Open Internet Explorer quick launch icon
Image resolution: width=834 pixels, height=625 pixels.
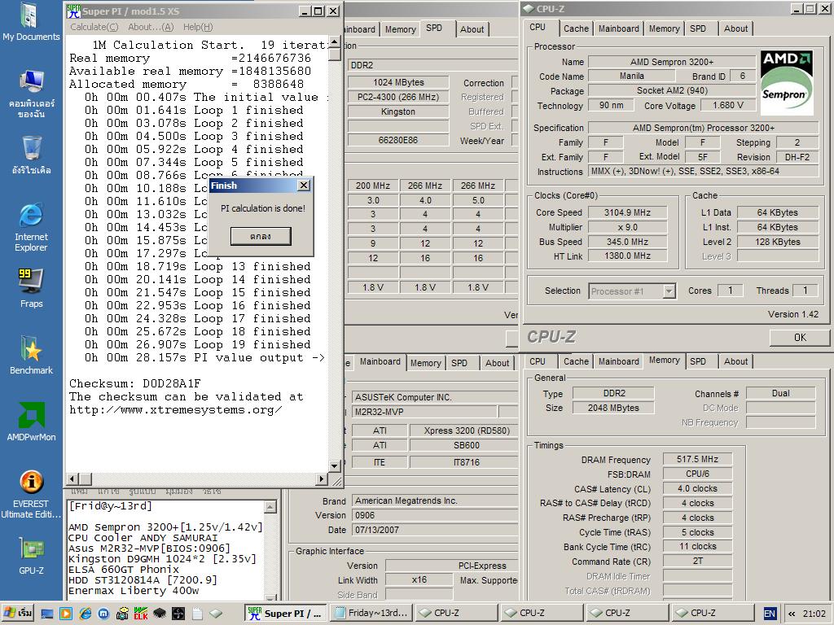point(85,614)
